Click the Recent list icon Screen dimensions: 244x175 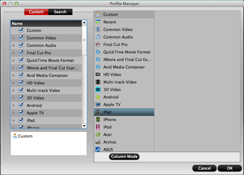98,22
